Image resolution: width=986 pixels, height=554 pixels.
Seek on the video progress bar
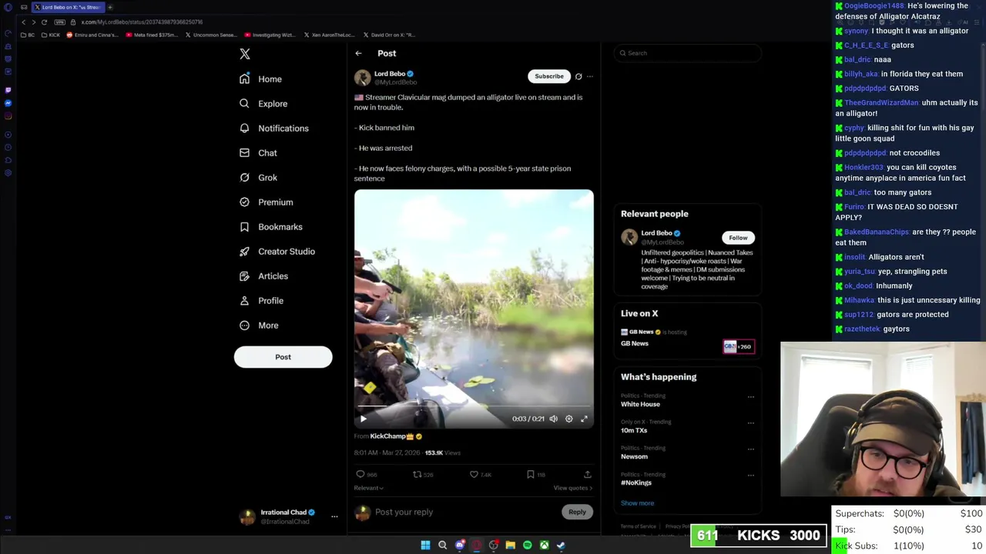tap(474, 406)
